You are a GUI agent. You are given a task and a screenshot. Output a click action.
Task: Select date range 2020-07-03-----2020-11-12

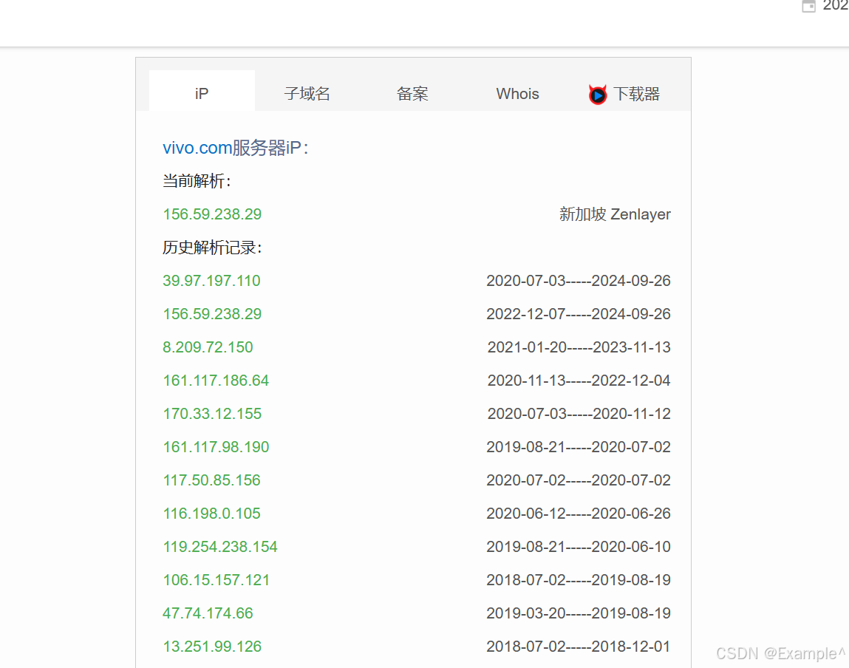579,414
